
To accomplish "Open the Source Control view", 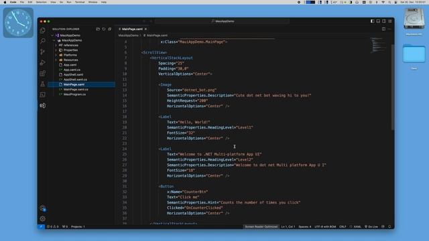I will [x=42, y=52].
